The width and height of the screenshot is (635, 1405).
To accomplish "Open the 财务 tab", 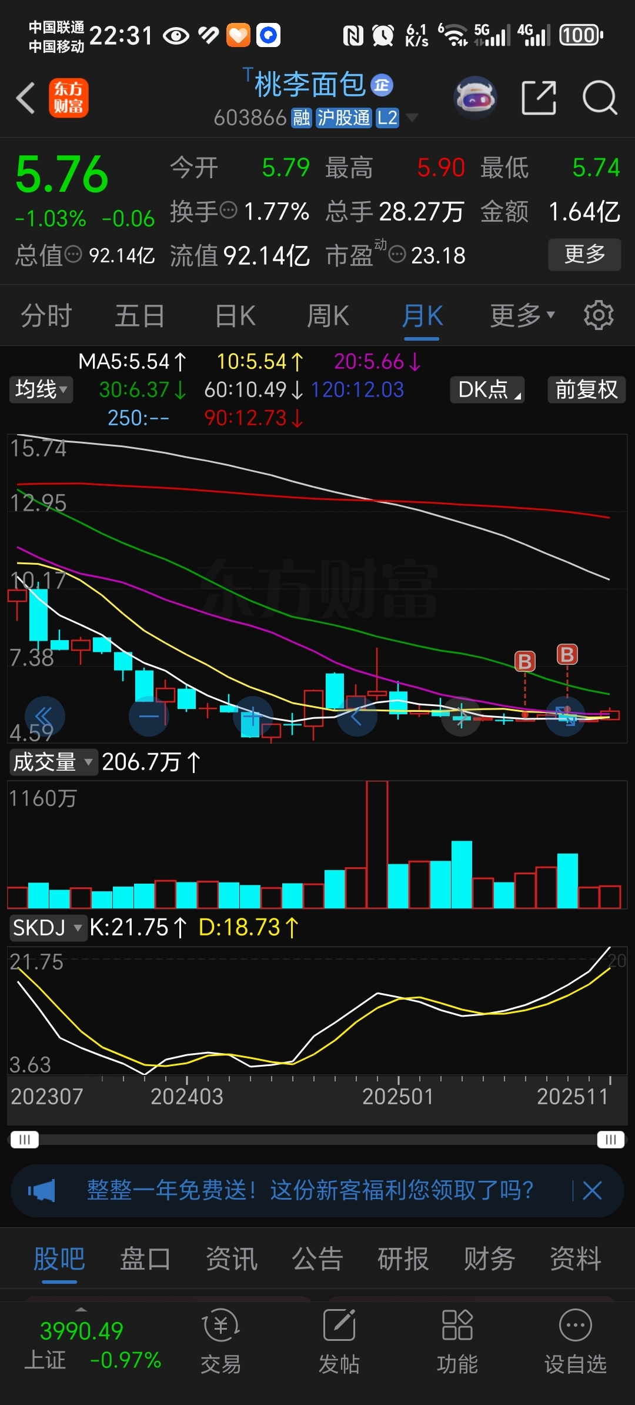I will [489, 1259].
